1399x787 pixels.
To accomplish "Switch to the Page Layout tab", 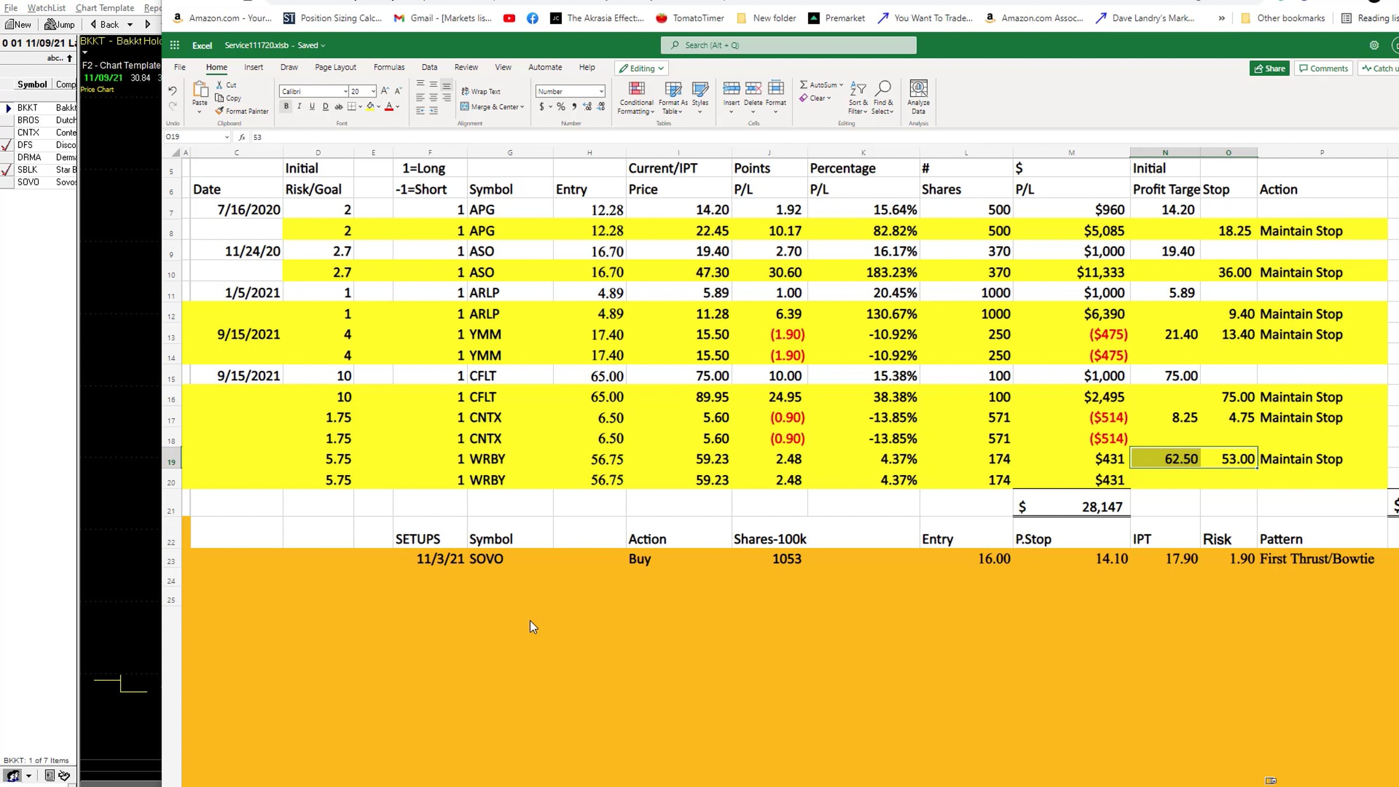I will [x=335, y=67].
